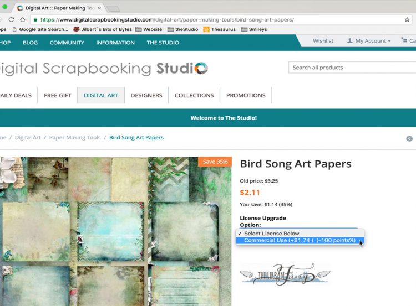Screen dimensions: 416x306
Task: Open THE STUDIO menu item
Action: 163,43
